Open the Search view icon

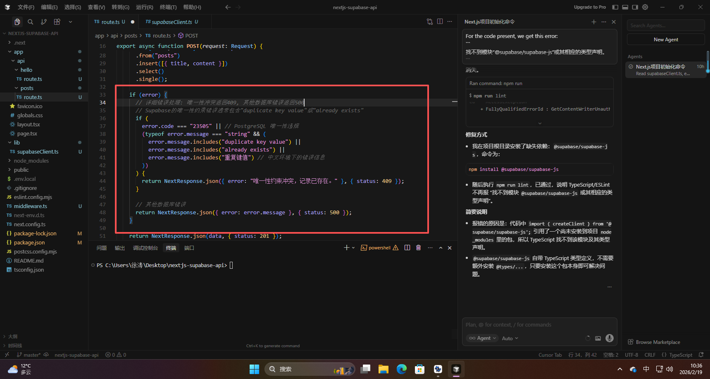[x=31, y=22]
